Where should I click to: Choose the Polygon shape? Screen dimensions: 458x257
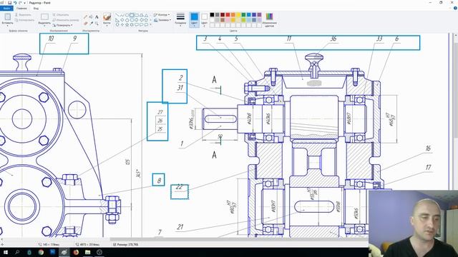point(142,15)
